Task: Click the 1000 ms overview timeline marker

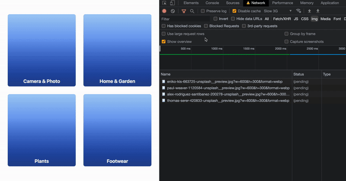Action: click(x=217, y=49)
